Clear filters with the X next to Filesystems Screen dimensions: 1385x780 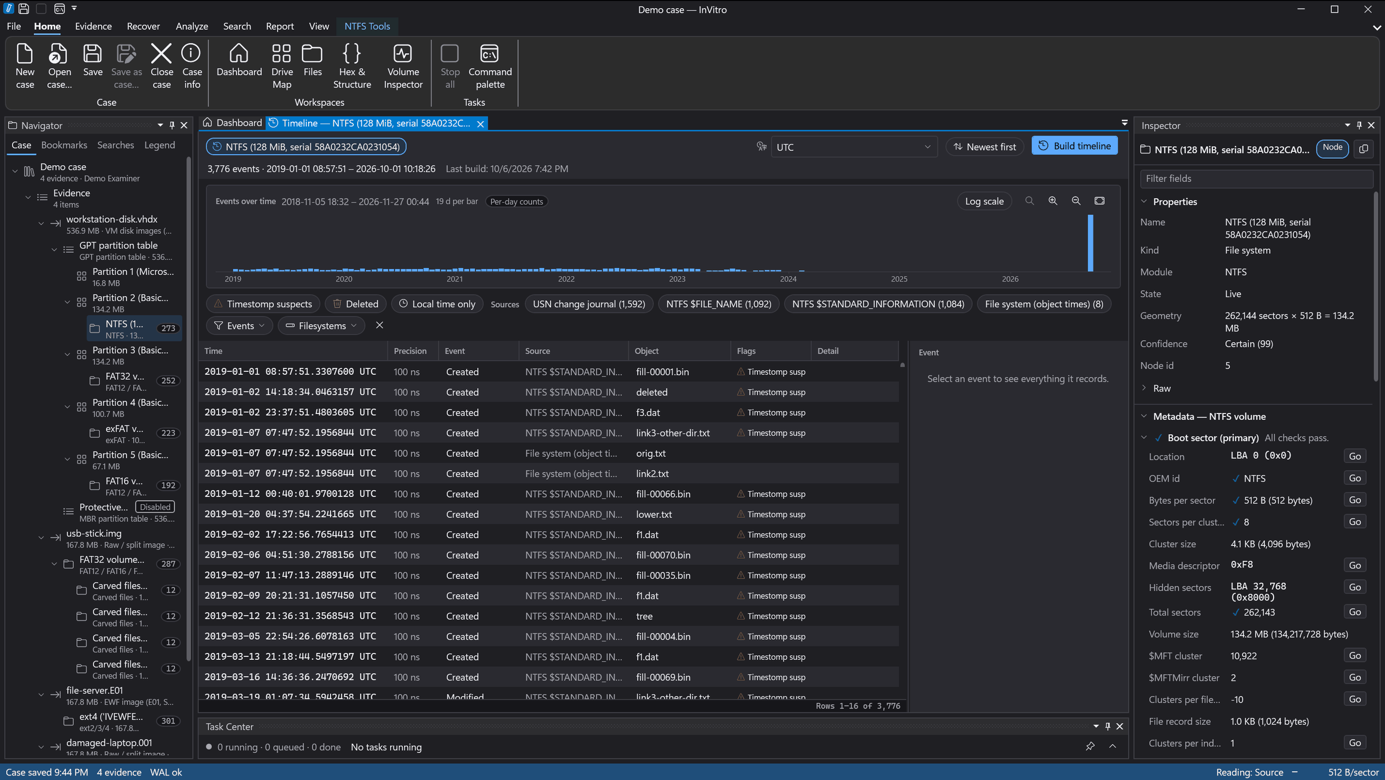click(x=379, y=325)
